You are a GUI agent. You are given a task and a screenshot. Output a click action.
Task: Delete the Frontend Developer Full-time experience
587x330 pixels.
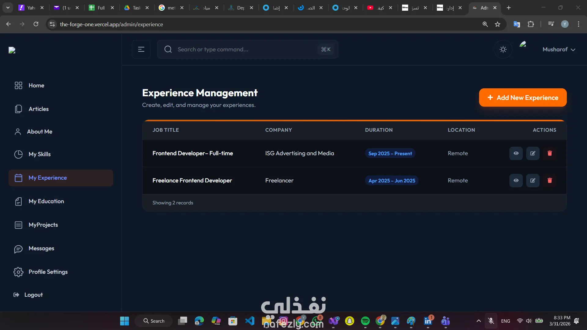pos(549,153)
